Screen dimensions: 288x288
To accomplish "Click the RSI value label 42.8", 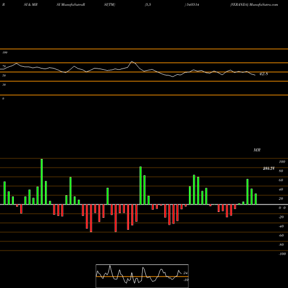I will click(263, 74).
